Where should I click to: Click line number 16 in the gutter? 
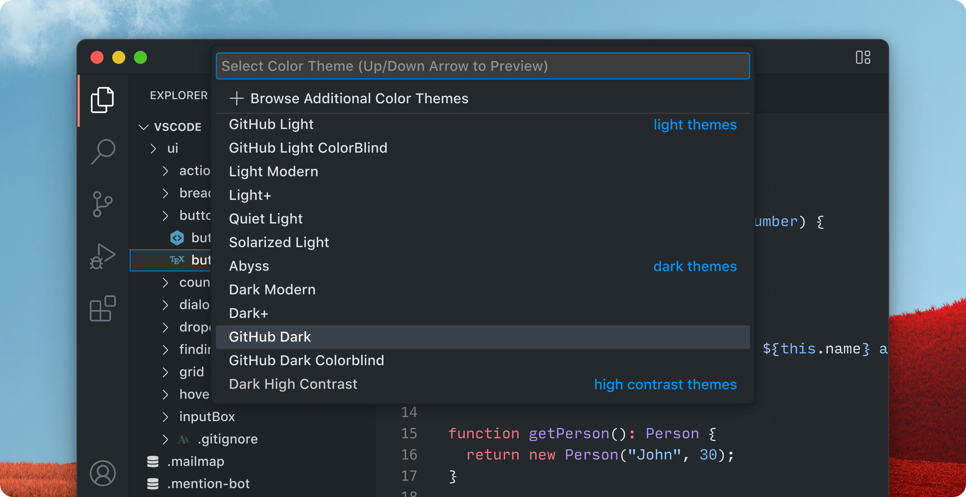coord(409,455)
